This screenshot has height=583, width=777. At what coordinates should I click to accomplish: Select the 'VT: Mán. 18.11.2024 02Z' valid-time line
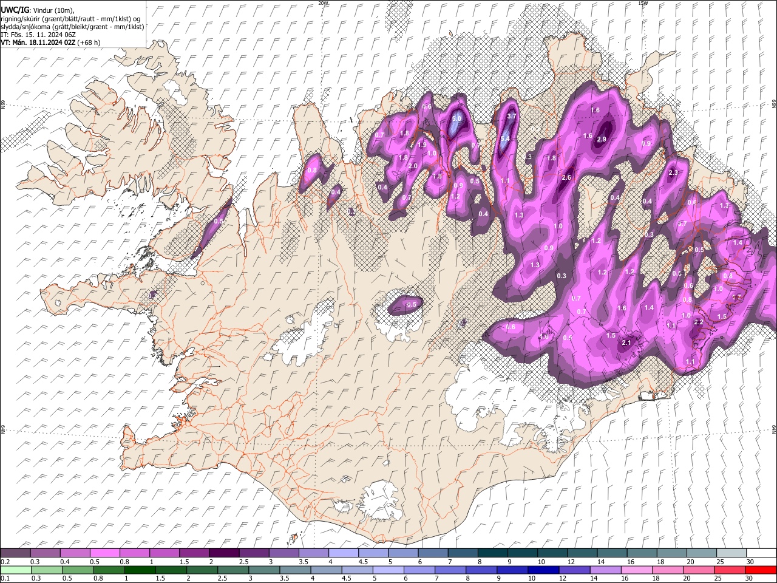click(38, 43)
